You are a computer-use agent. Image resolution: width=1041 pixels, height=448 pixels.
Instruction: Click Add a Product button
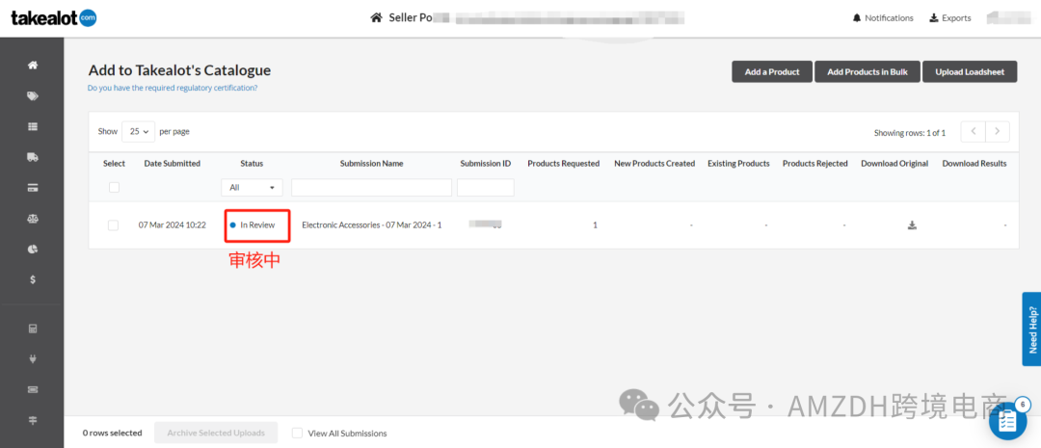tap(772, 71)
